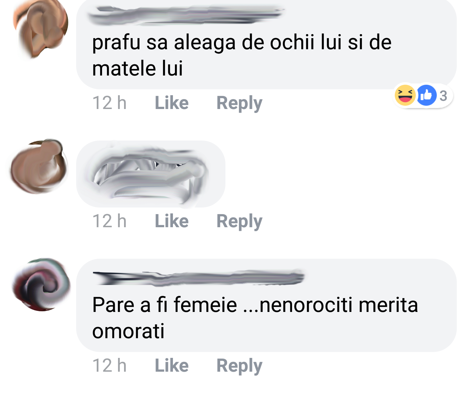This screenshot has height=395, width=465.
Task: Reply to the 'Pare a fi femeie' comment
Action: click(x=239, y=366)
